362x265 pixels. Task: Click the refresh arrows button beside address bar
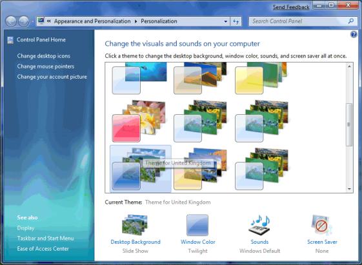pyautogui.click(x=236, y=21)
